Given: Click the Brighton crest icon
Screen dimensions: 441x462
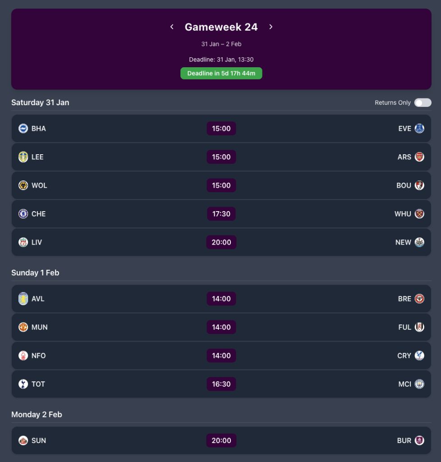Looking at the screenshot, I should [x=23, y=128].
